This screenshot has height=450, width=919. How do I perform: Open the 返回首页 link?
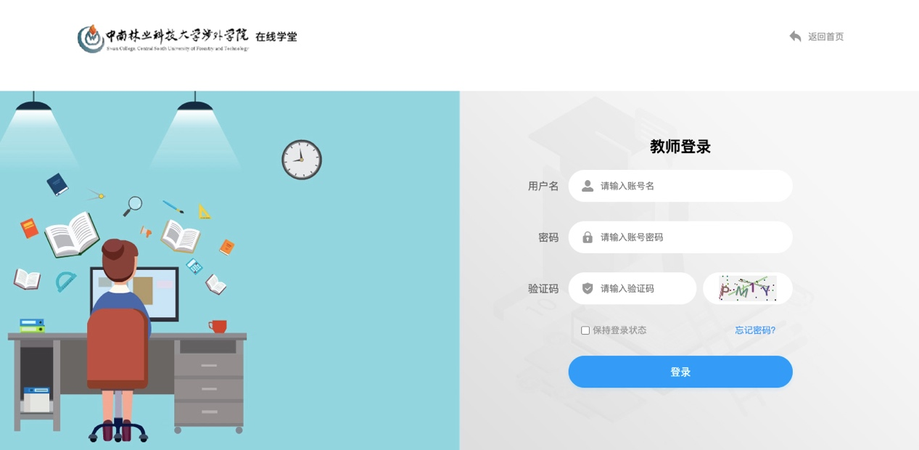[825, 36]
